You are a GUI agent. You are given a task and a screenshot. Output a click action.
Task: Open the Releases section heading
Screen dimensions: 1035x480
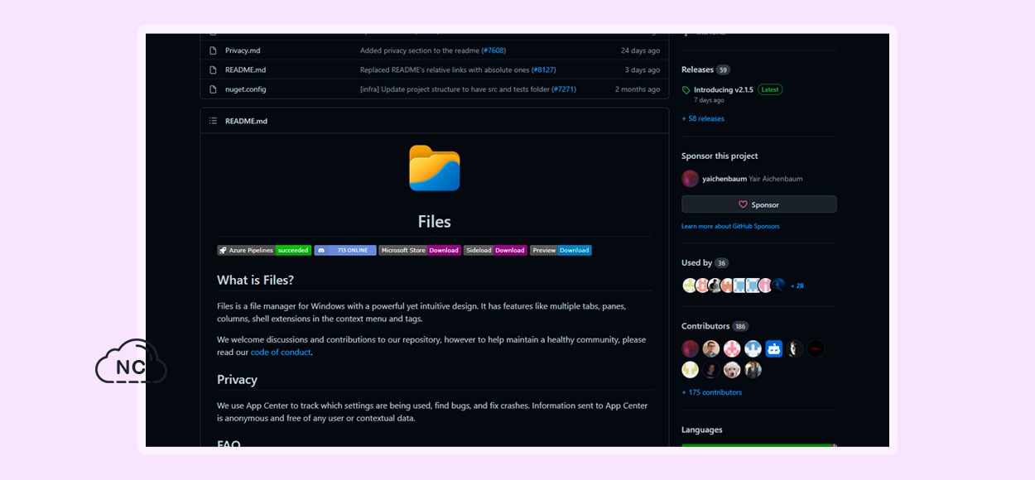(x=697, y=70)
